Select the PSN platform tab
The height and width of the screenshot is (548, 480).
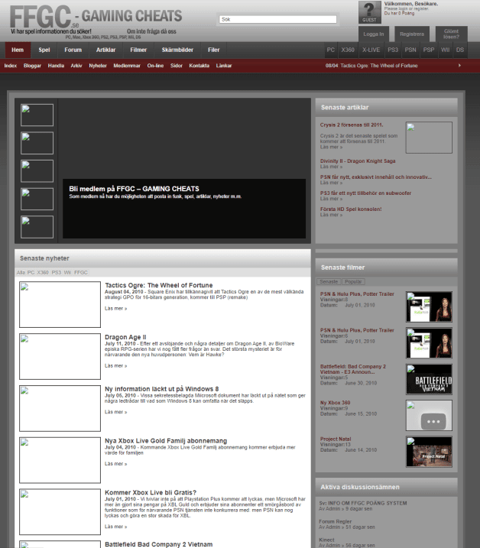click(x=410, y=50)
